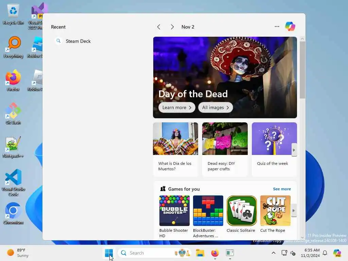348x261 pixels.
Task: Open Dead easy DIY paper crafts card
Action: 225,149
